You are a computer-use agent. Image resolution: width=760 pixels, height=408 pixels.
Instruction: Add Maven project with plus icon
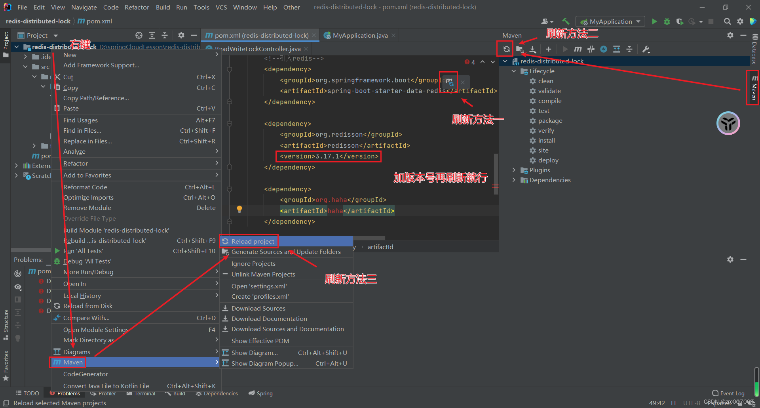point(548,49)
